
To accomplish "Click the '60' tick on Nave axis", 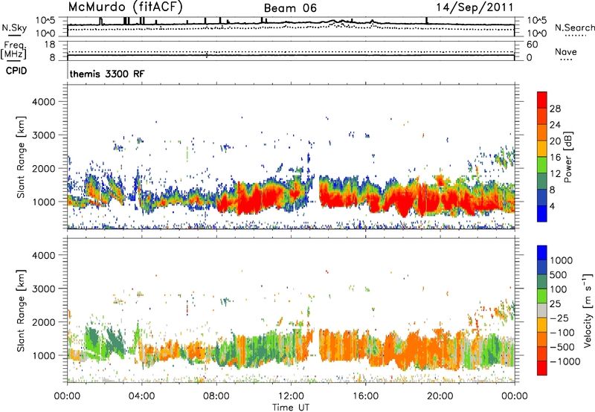I will point(532,45).
